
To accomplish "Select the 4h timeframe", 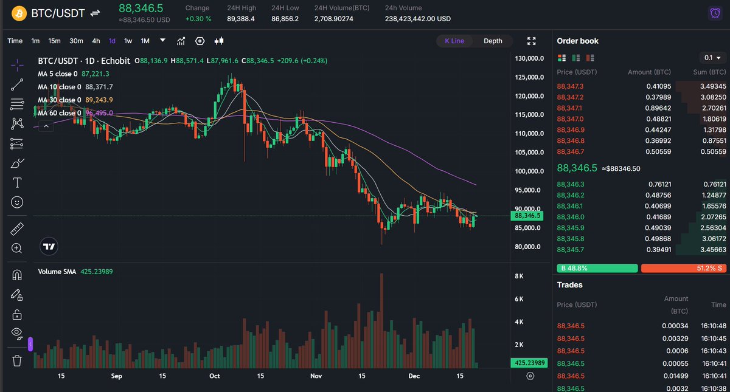I will [x=96, y=41].
